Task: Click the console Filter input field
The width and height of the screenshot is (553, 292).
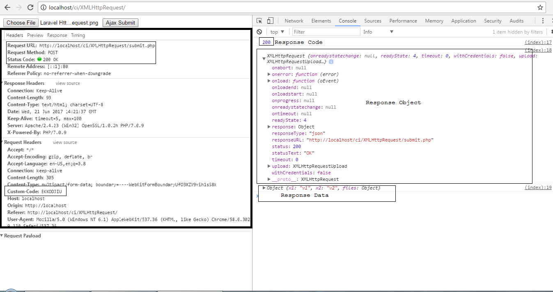Action: tap(326, 32)
